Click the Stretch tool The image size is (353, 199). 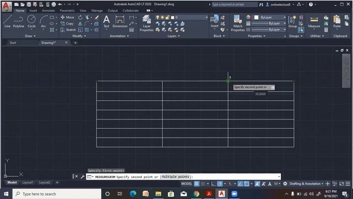68,30
